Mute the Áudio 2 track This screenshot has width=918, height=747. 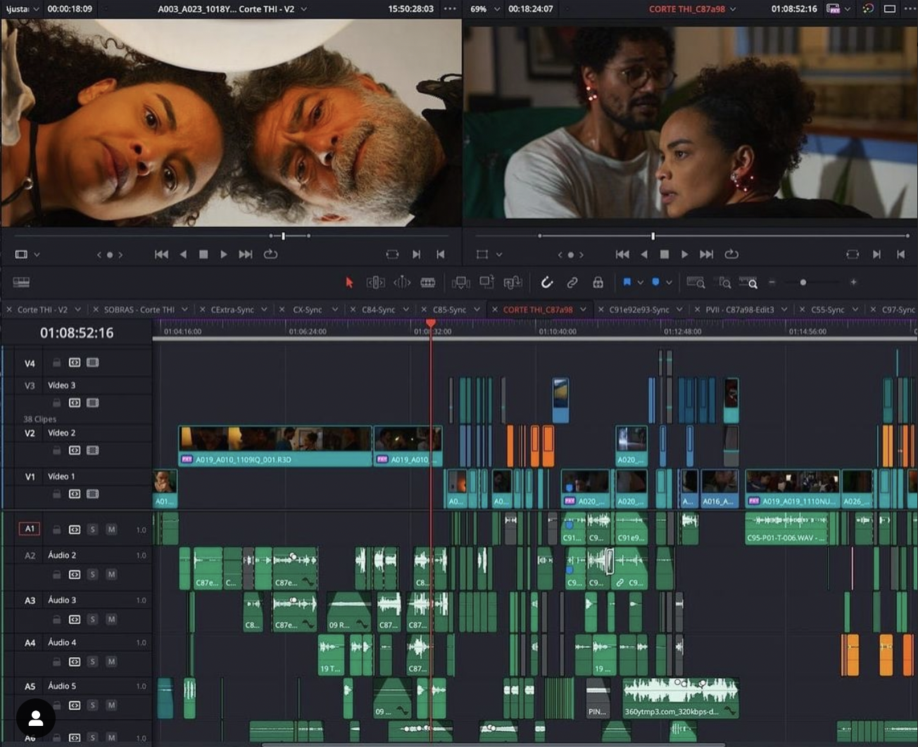(x=111, y=575)
